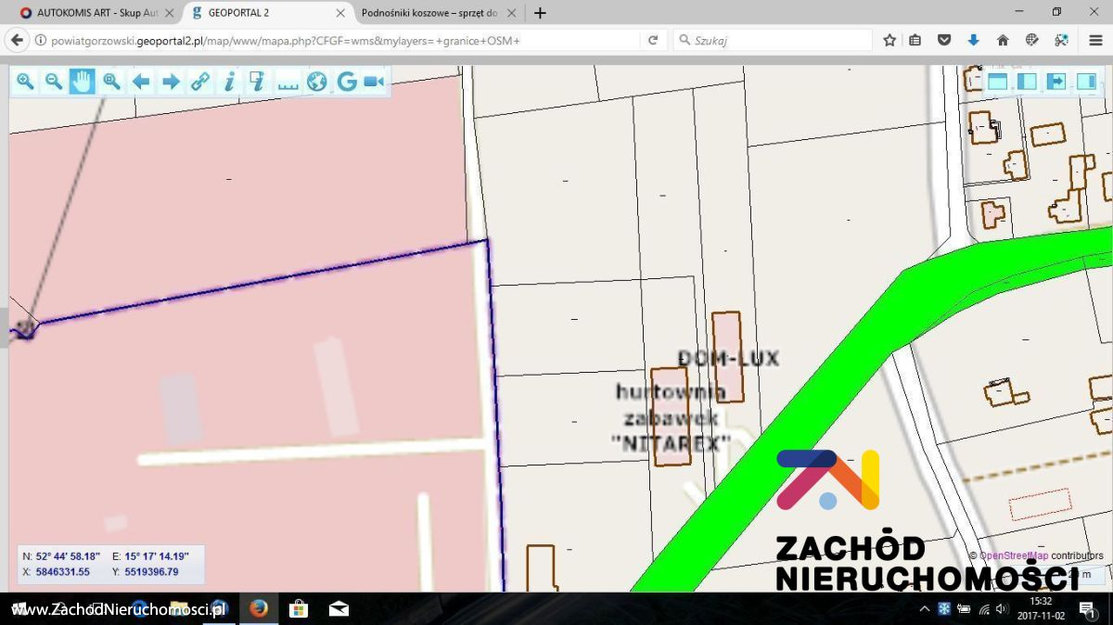1113x625 pixels.
Task: Click the Google 'G' map tool
Action: pos(346,82)
